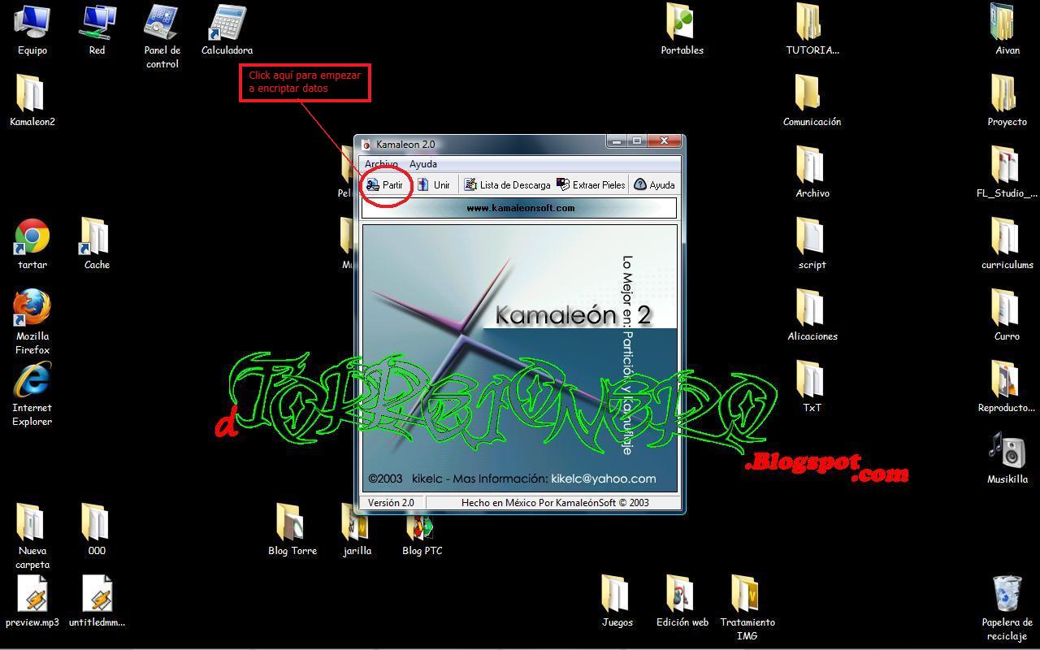This screenshot has width=1040, height=650.
Task: Select the Nueva carpeta folder
Action: (x=32, y=537)
